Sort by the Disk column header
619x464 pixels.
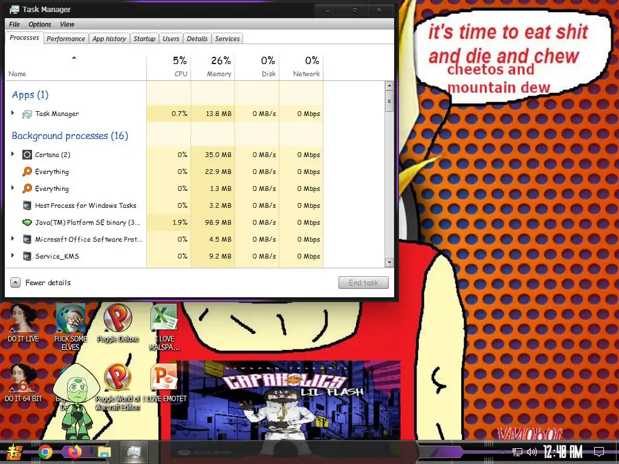257,66
